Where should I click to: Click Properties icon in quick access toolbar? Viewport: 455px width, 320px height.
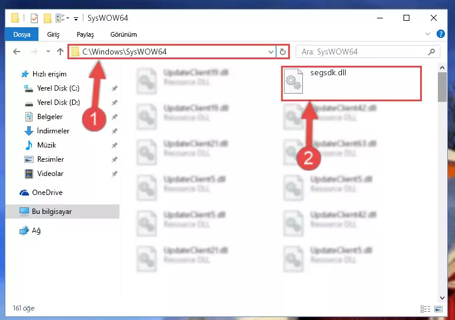pos(34,18)
